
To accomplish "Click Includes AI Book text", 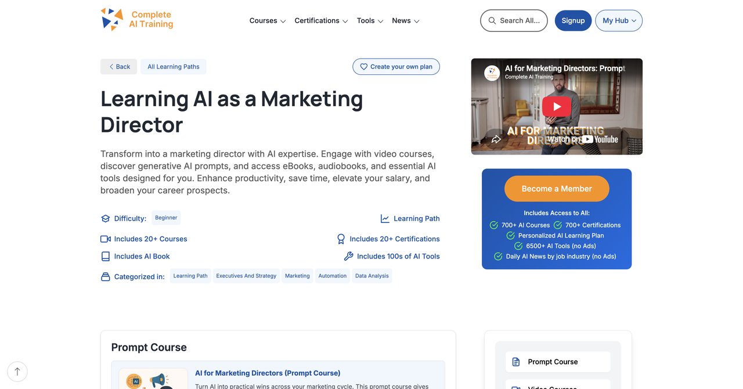I will tap(142, 256).
